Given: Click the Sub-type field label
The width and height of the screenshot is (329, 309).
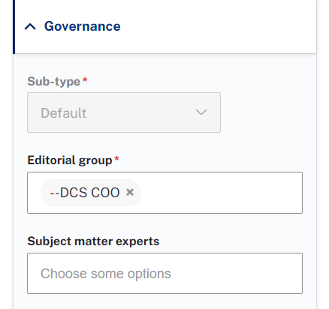Looking at the screenshot, I should pyautogui.click(x=53, y=81).
